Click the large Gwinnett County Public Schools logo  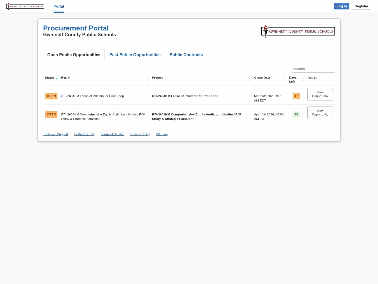pos(298,31)
